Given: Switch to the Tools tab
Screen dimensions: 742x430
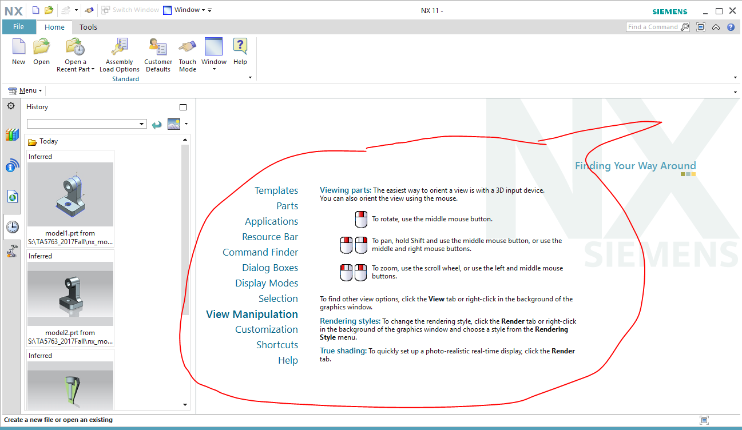Looking at the screenshot, I should (88, 27).
